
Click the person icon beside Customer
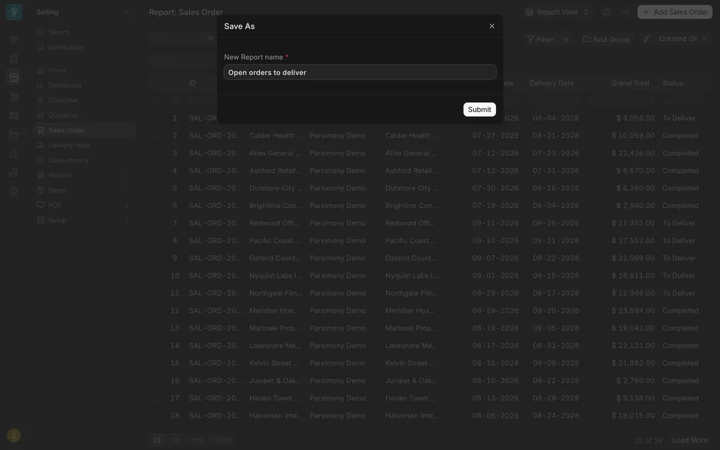click(40, 100)
